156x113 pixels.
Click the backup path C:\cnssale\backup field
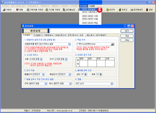pyautogui.click(x=94, y=44)
